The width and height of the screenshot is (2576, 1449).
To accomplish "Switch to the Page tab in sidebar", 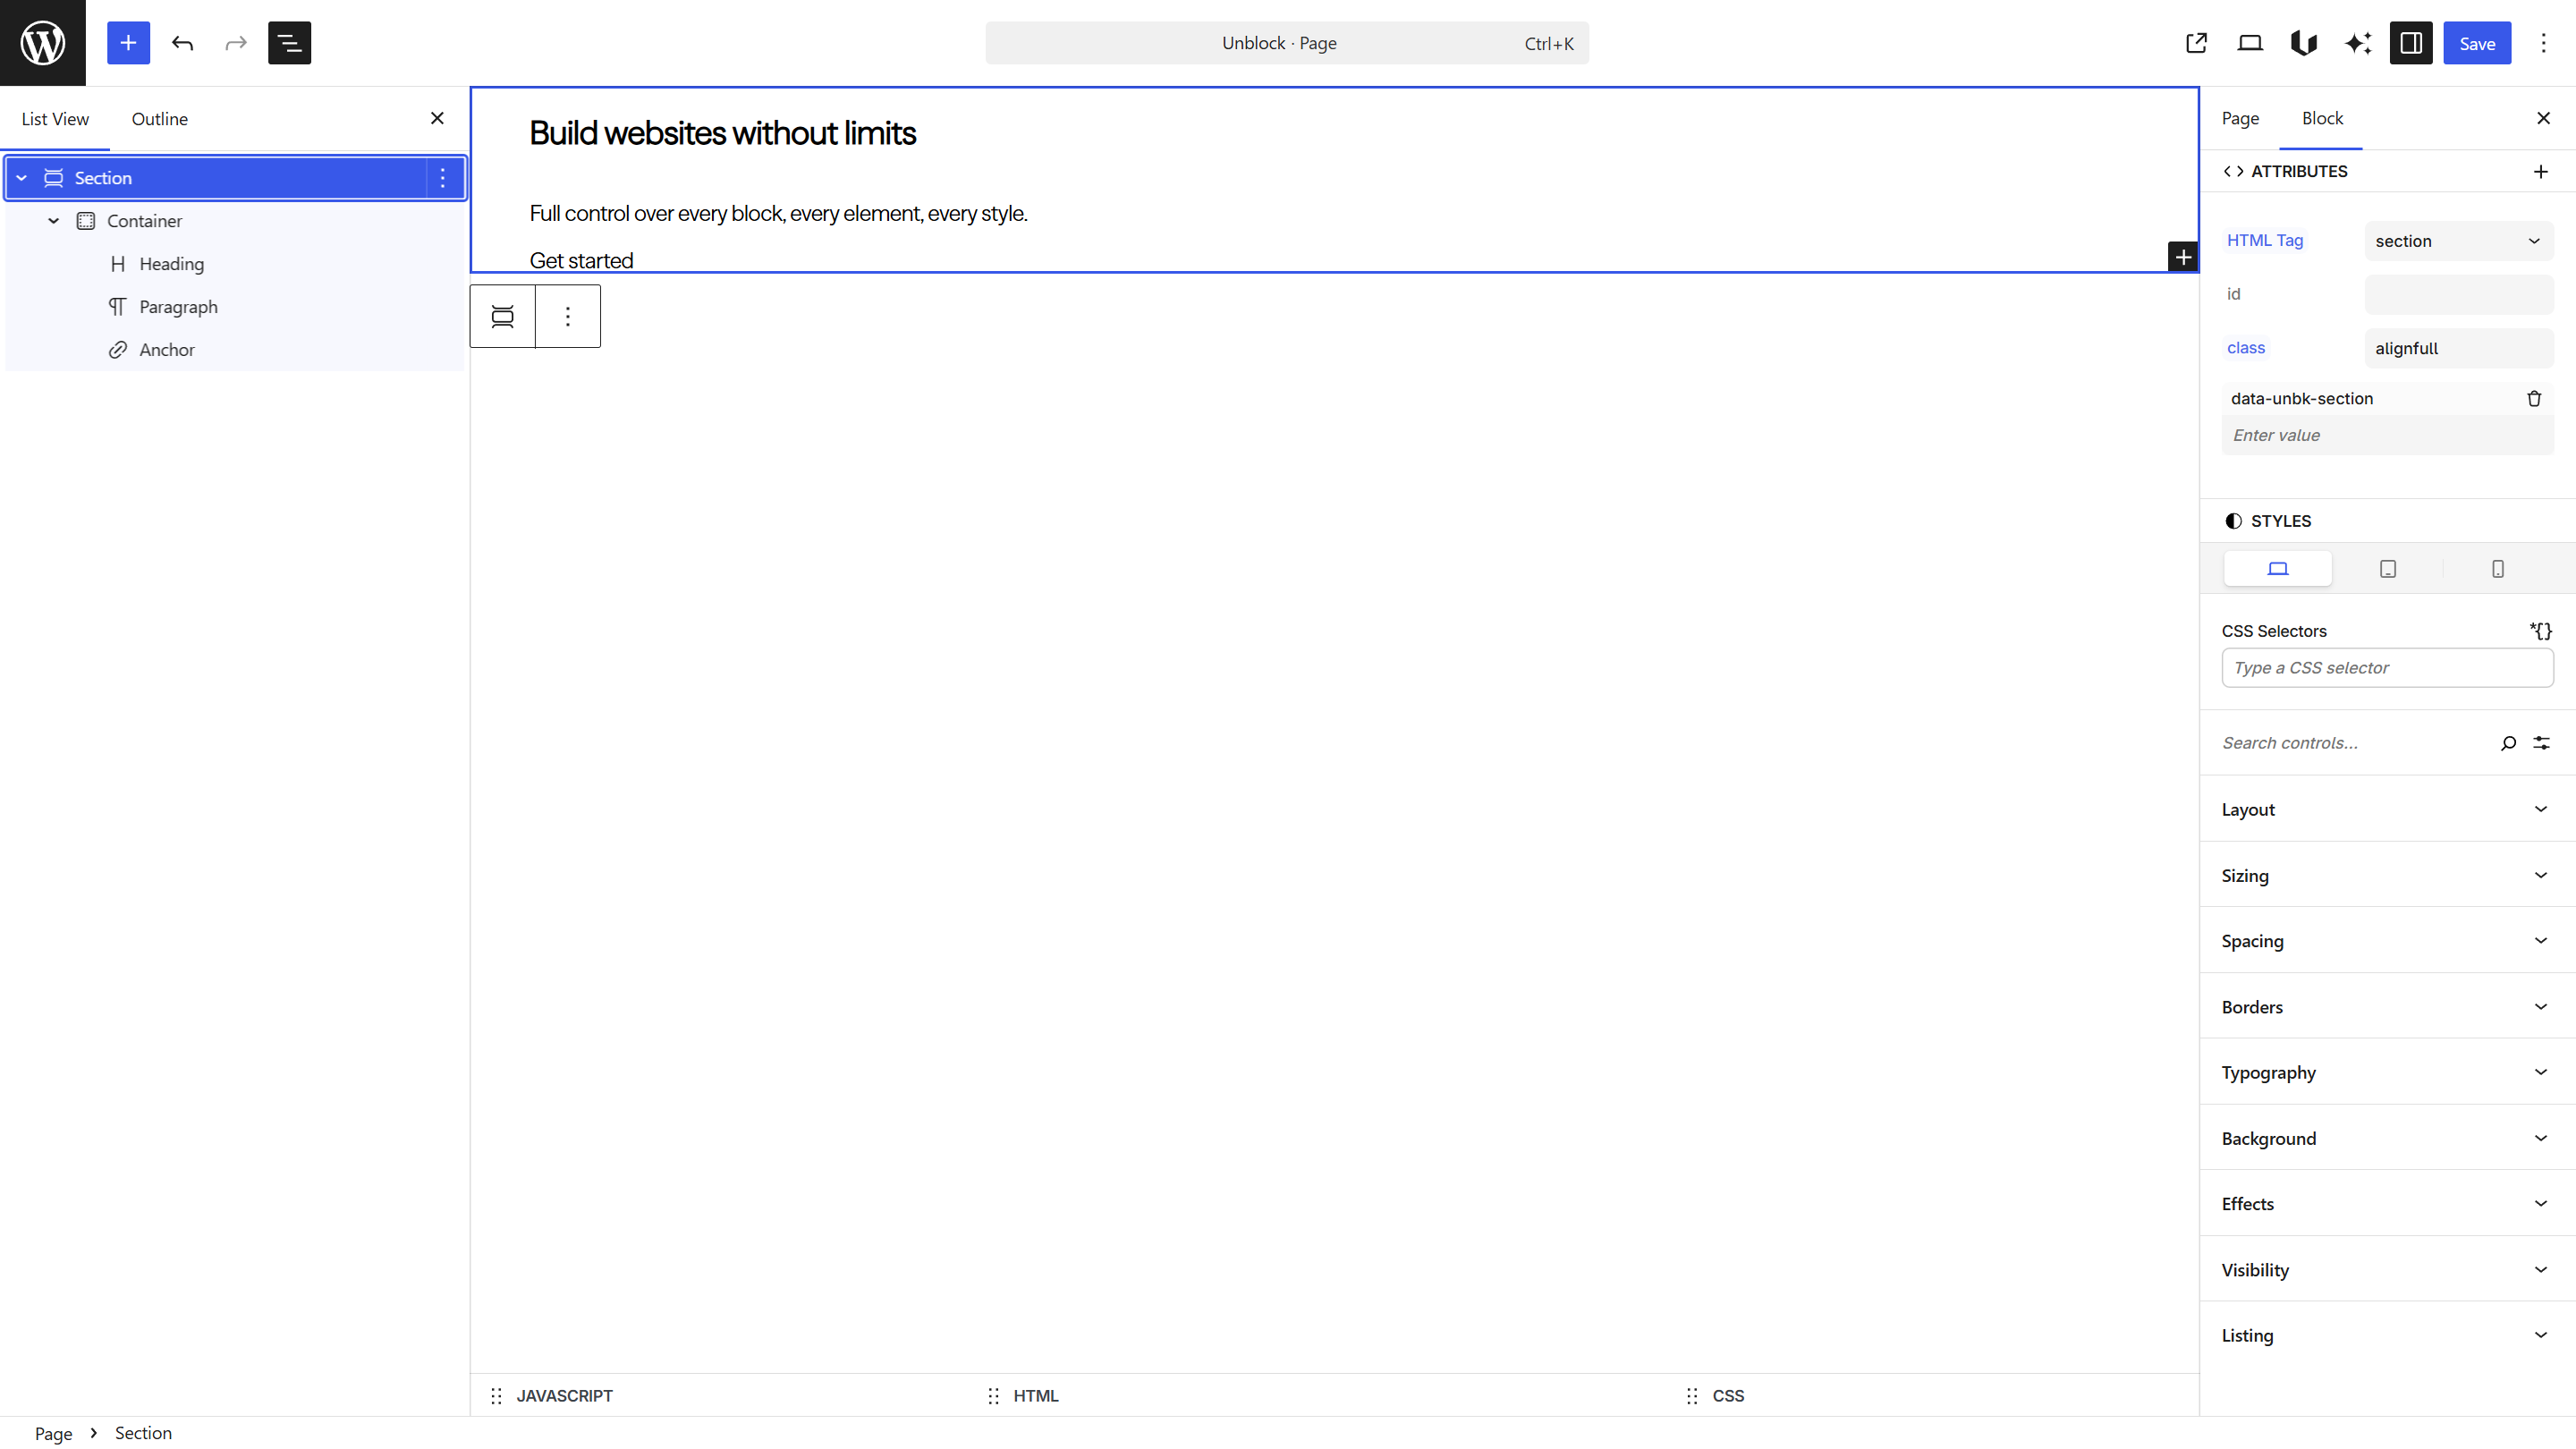I will point(2240,117).
